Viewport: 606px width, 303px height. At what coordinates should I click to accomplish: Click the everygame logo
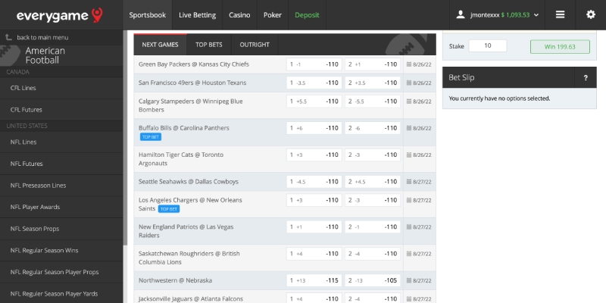(x=60, y=15)
